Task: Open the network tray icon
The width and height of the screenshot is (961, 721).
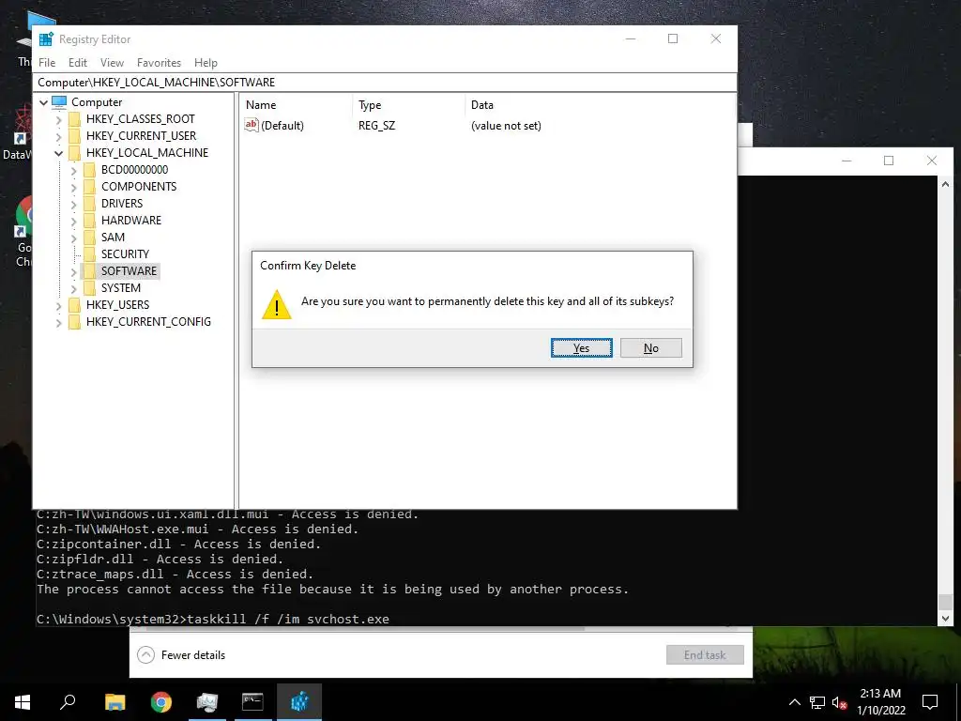Action: point(817,702)
